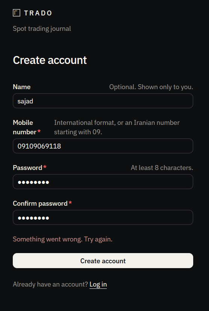Click the 'Something went wrong' error message
The width and height of the screenshot is (209, 311).
(x=63, y=239)
